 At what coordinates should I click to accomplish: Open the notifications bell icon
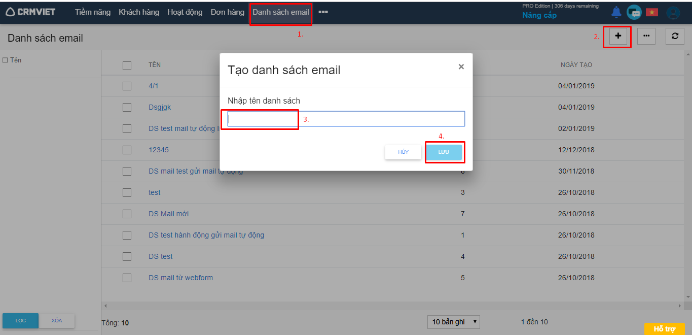click(616, 12)
